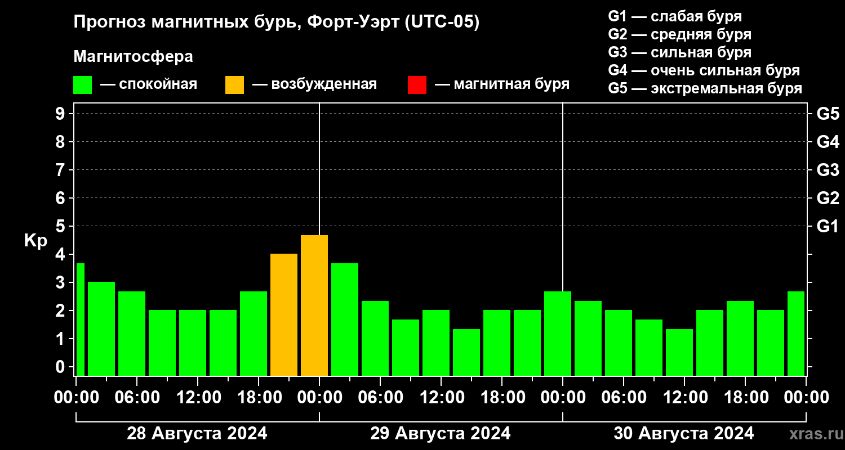Click the '— магнитная буря' legend label
This screenshot has width=845, height=450.
point(502,84)
